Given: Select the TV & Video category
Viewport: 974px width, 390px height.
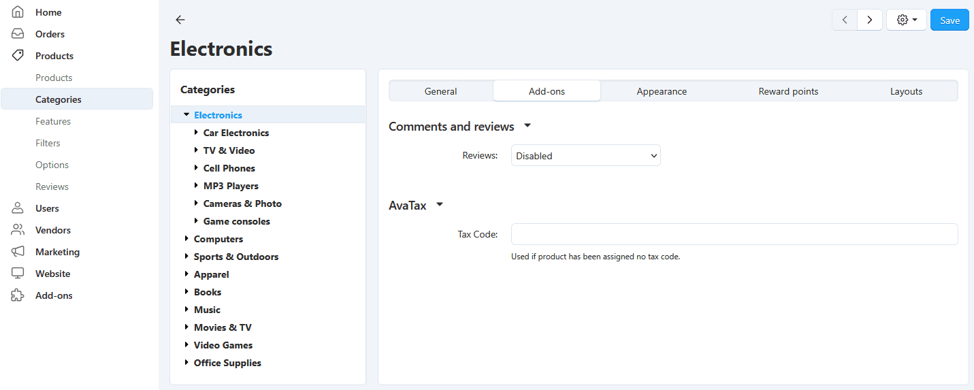Looking at the screenshot, I should coord(229,150).
